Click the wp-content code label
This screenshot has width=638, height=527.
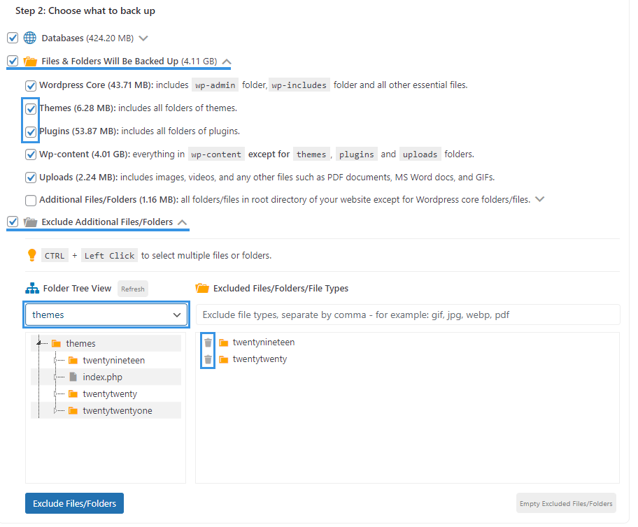pos(216,154)
